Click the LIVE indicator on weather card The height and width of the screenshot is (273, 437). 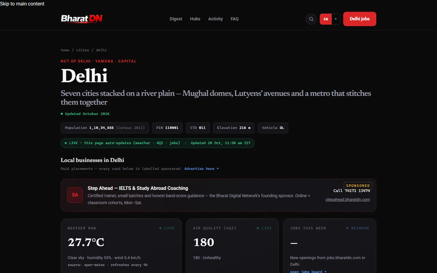tap(167, 228)
